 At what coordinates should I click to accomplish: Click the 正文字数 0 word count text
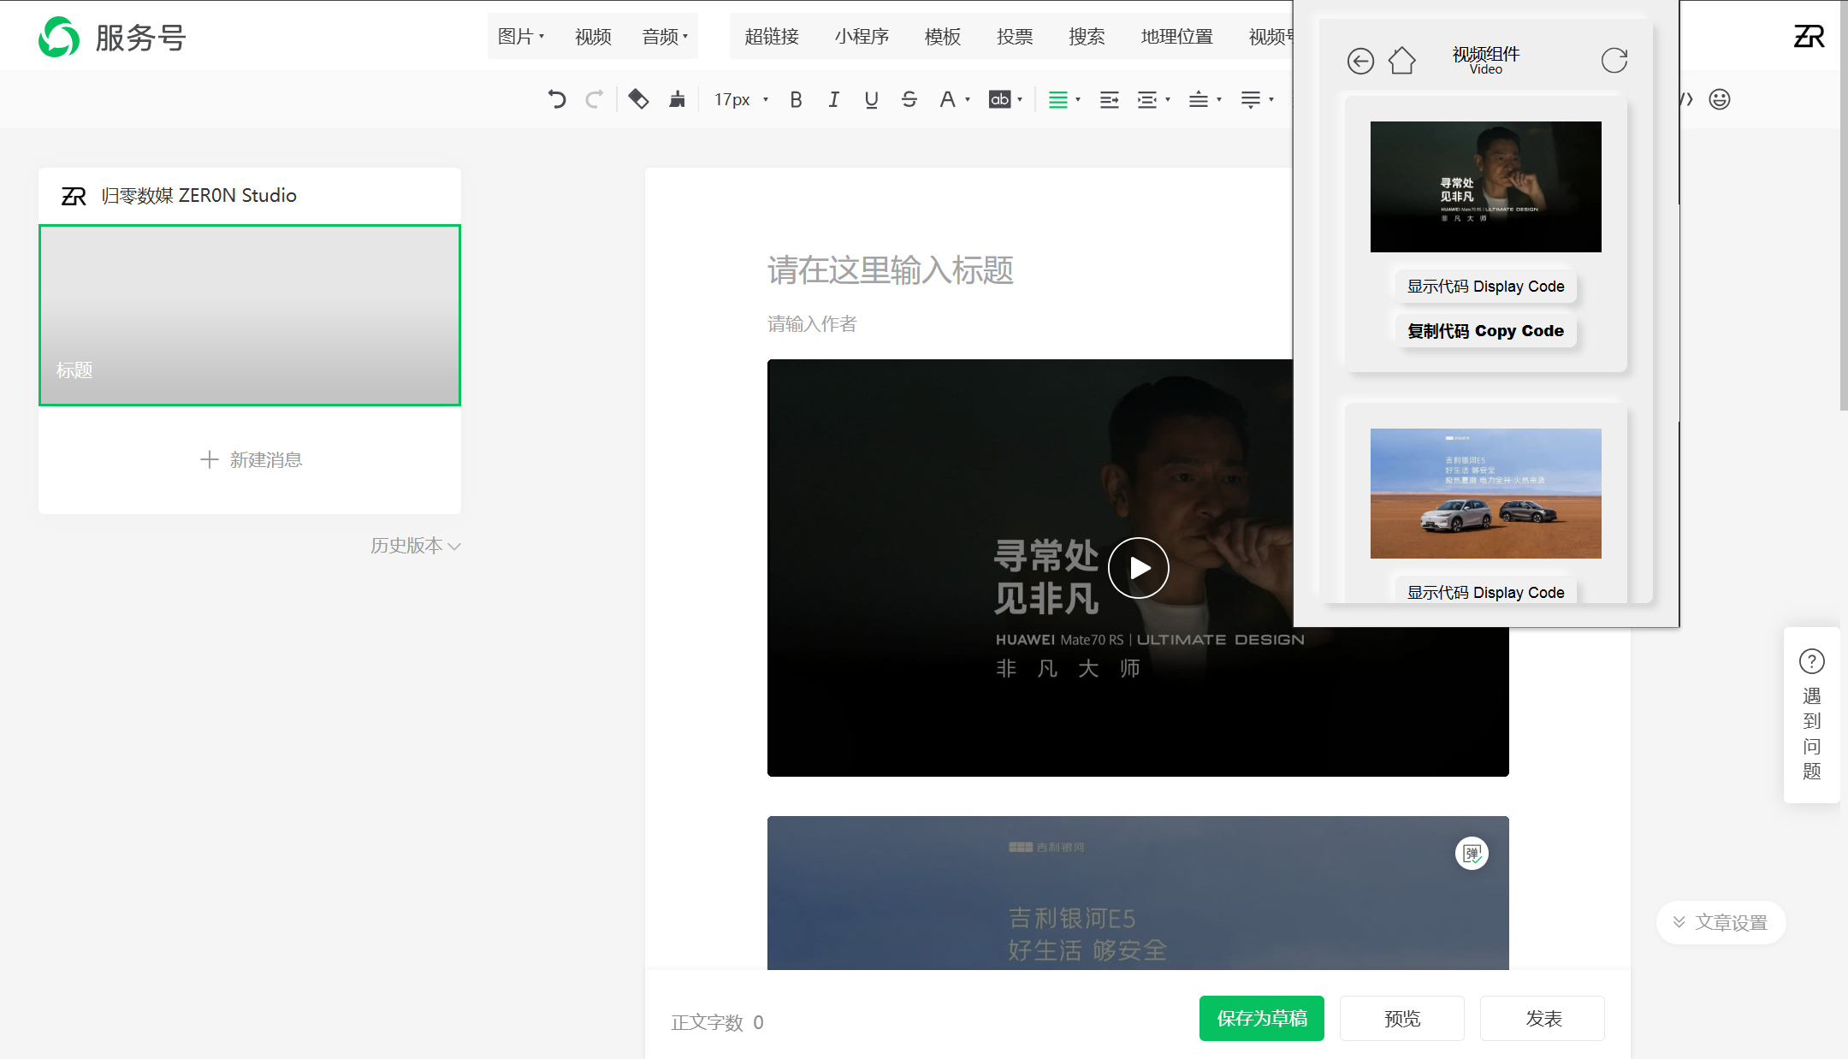pos(717,1022)
